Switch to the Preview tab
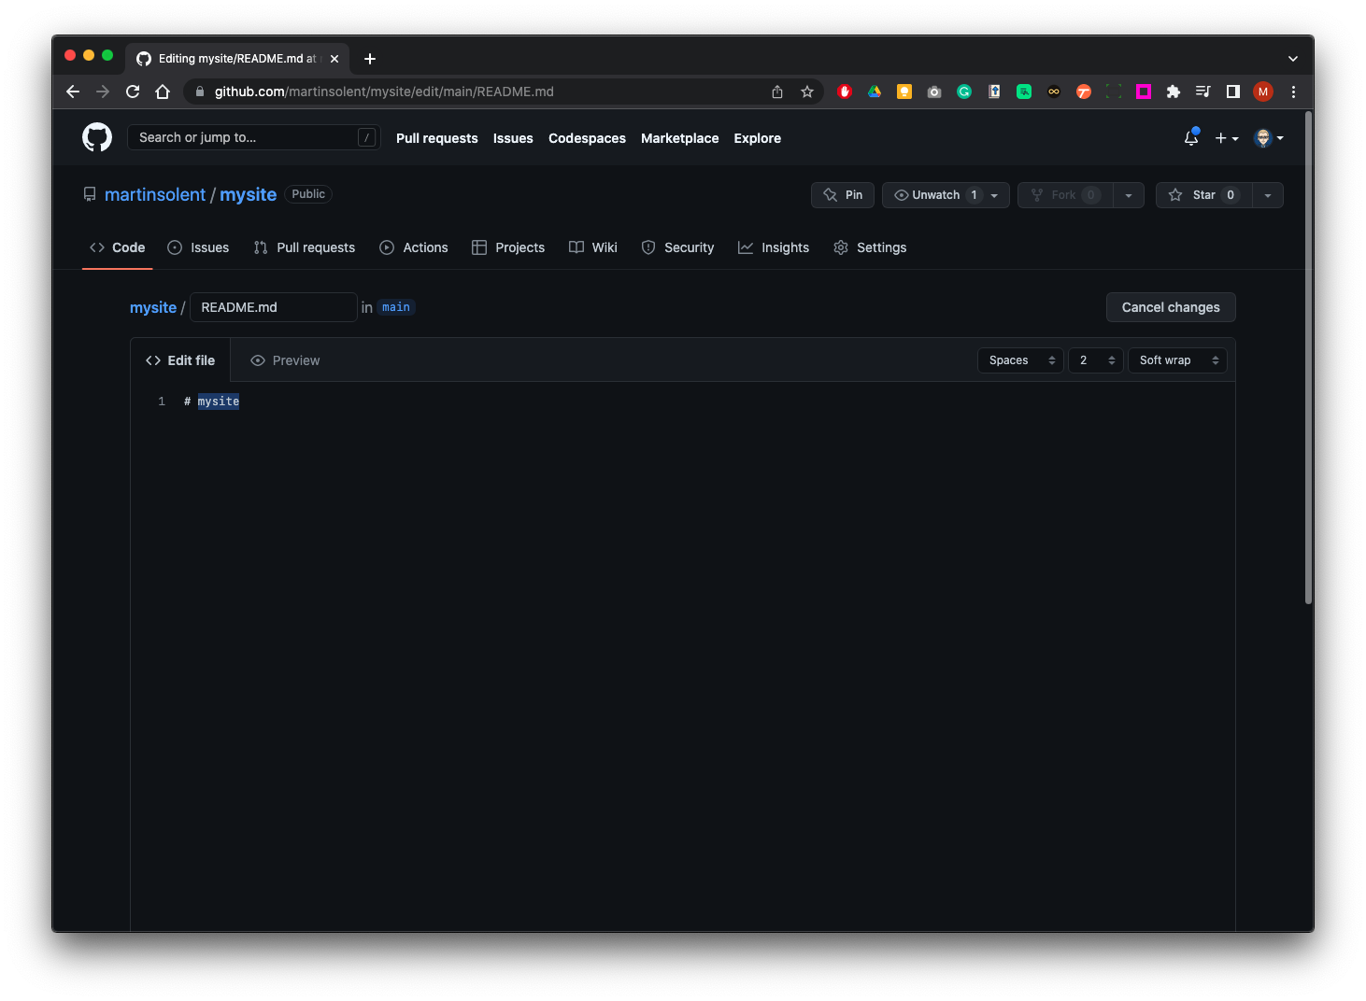The width and height of the screenshot is (1366, 1001). (x=285, y=360)
